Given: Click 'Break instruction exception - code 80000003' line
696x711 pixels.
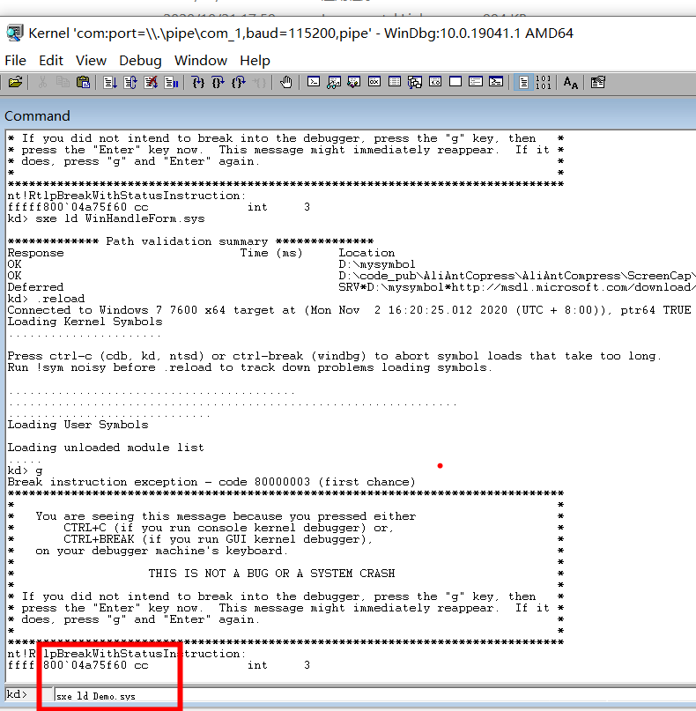Looking at the screenshot, I should (211, 482).
